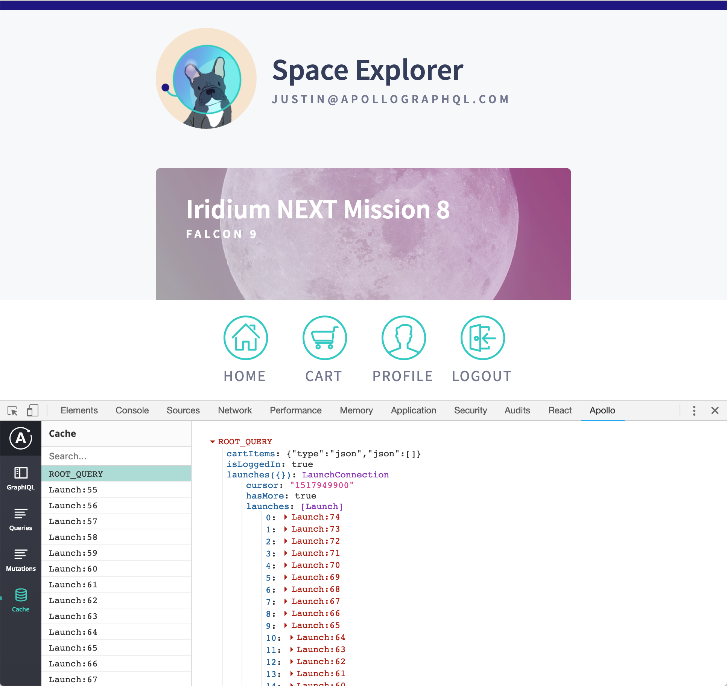This screenshot has width=727, height=686.
Task: Expand Launch:73 in the launches list
Action: [x=286, y=529]
